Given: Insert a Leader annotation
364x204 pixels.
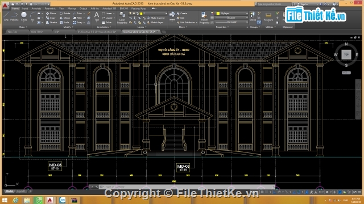Looking at the screenshot, I should (107, 18).
